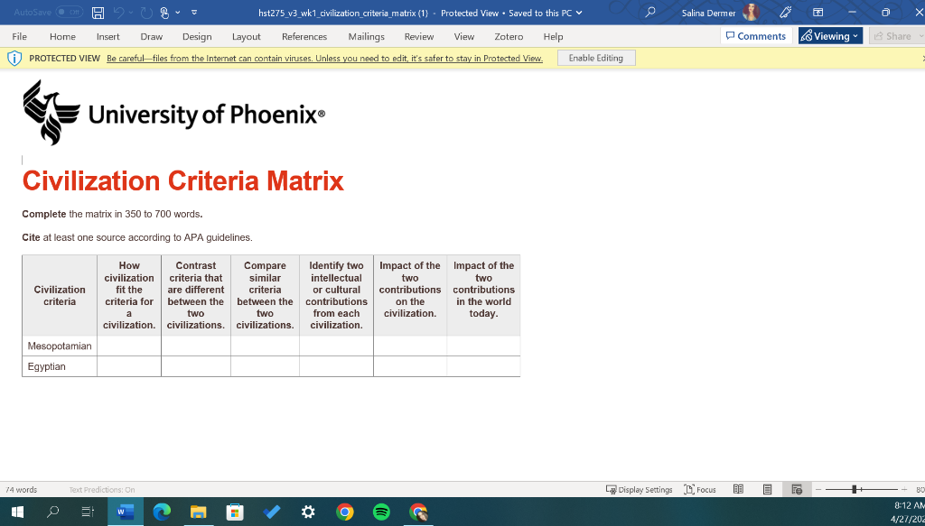Enable Focus mode from the status bar

(699, 489)
